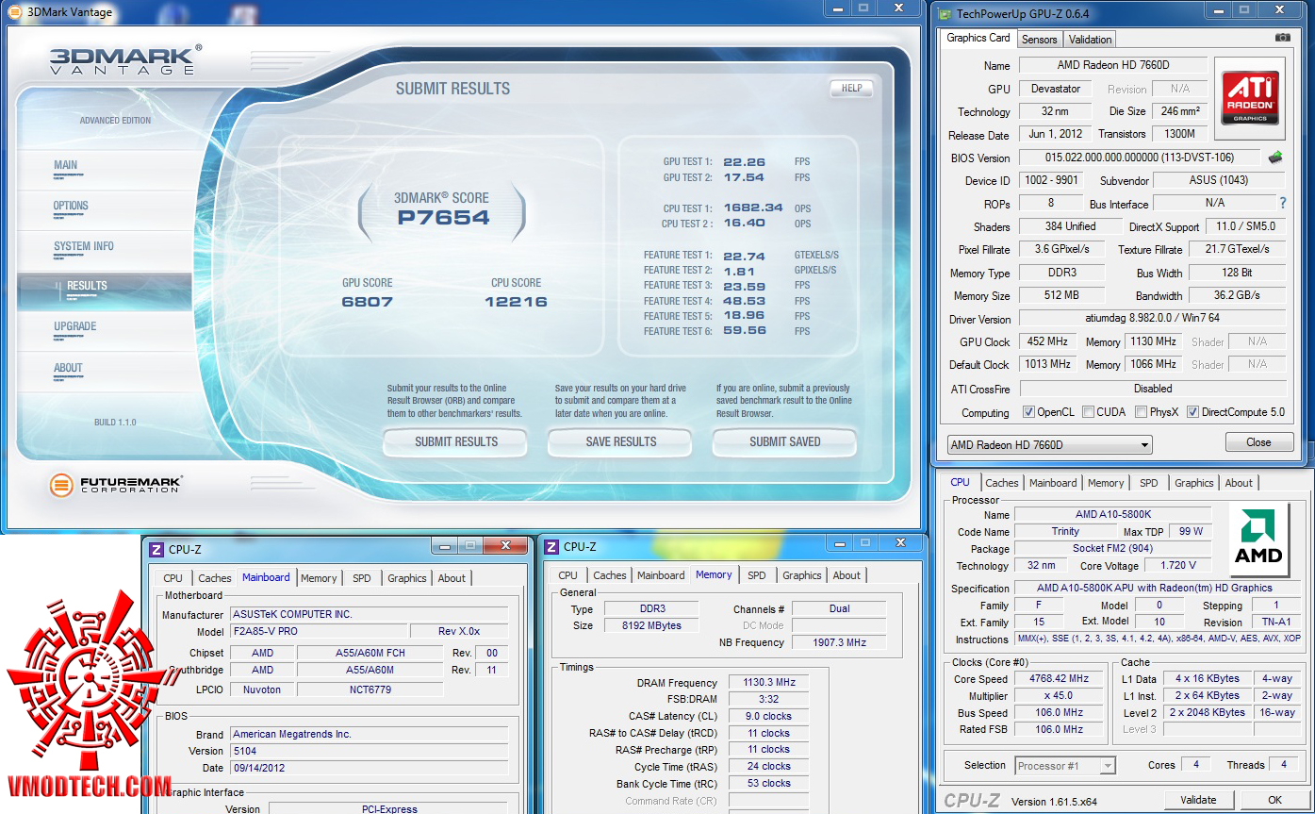Check the PhysX checkbox
The height and width of the screenshot is (814, 1315).
(x=1142, y=412)
